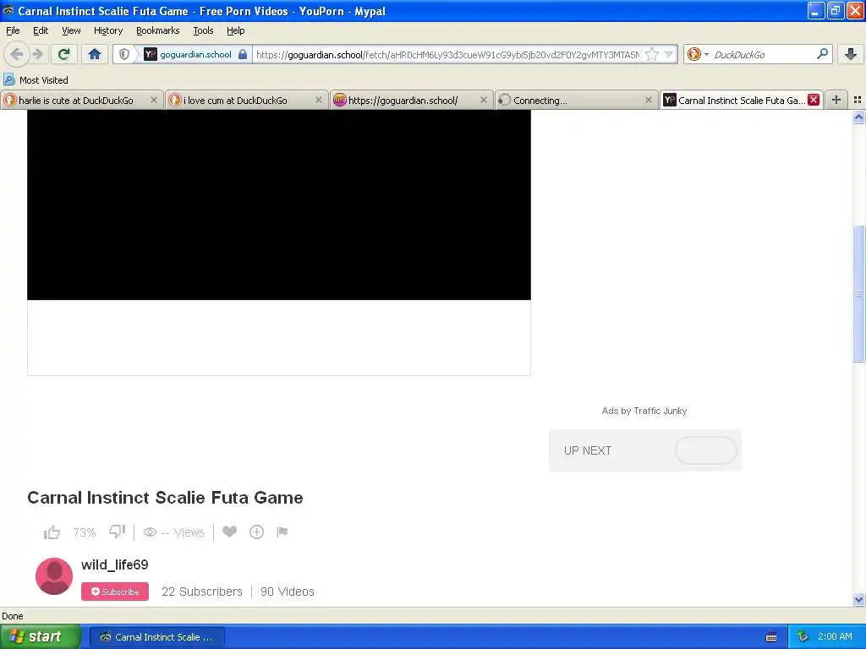This screenshot has width=866, height=649.
Task: Open the History menu
Action: (x=108, y=30)
